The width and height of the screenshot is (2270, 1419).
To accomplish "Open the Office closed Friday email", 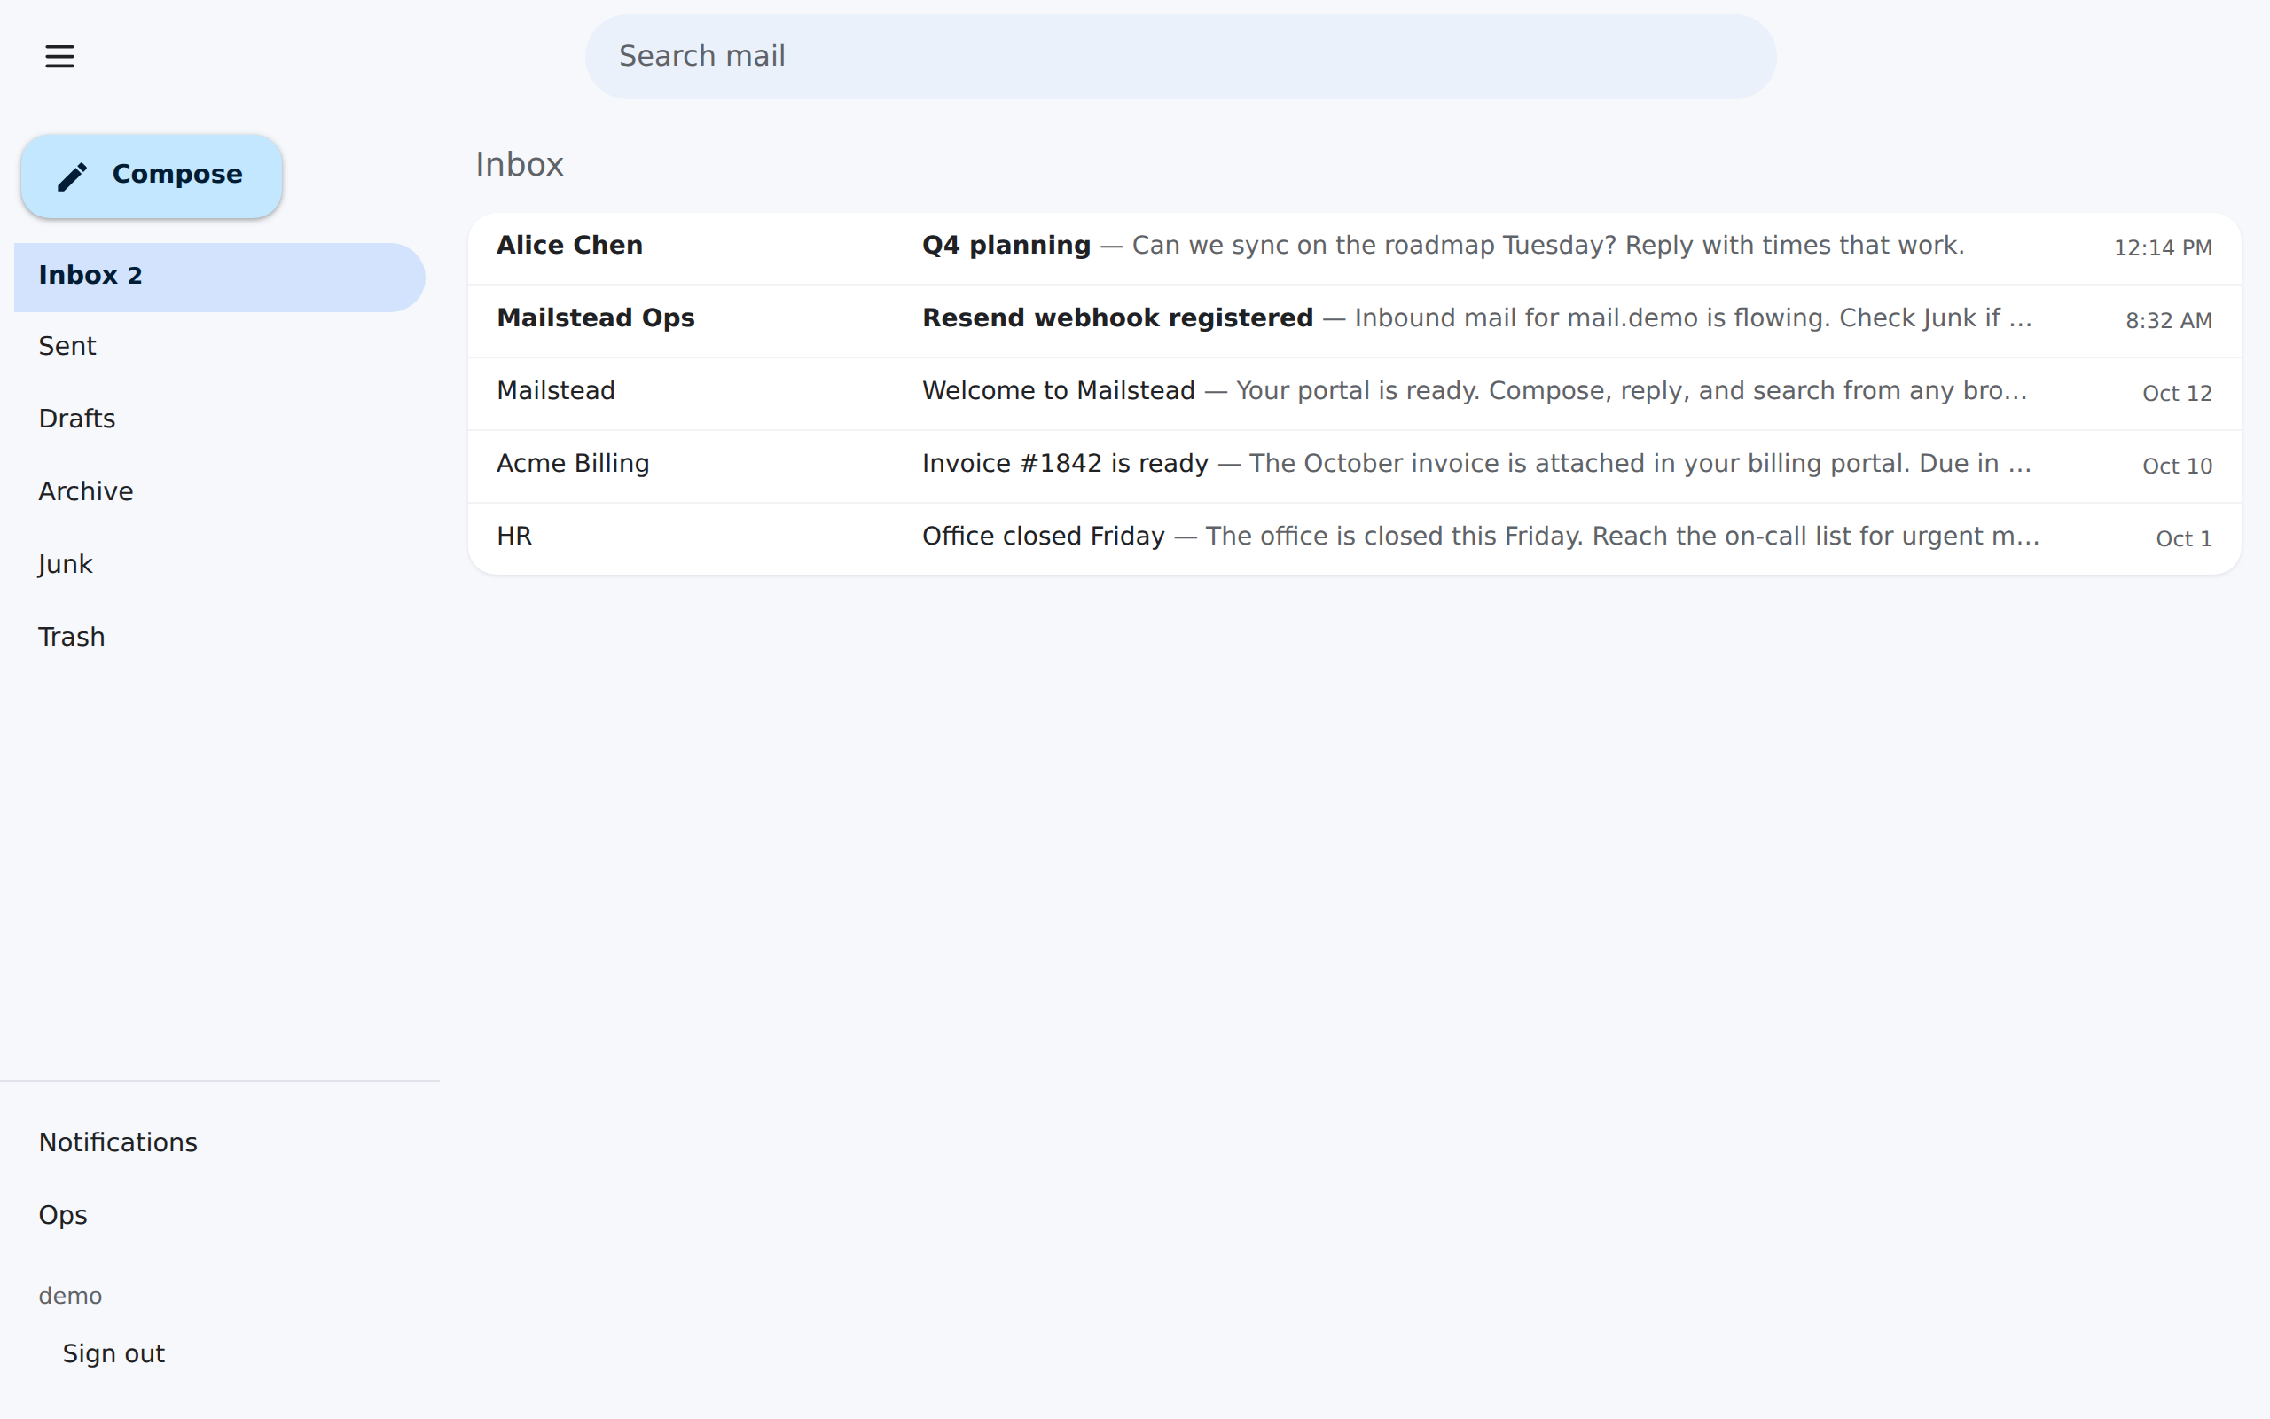I will (x=1353, y=538).
